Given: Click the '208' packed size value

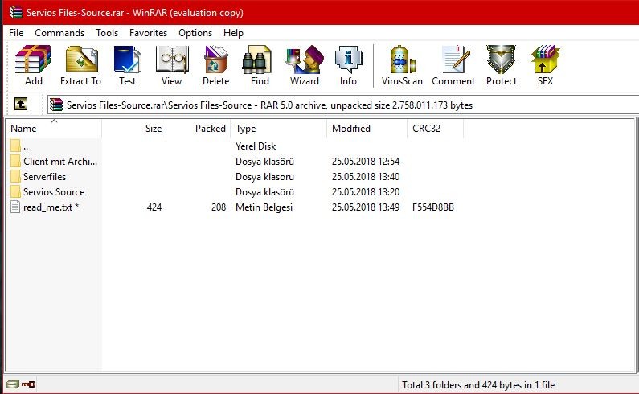Looking at the screenshot, I should 219,207.
